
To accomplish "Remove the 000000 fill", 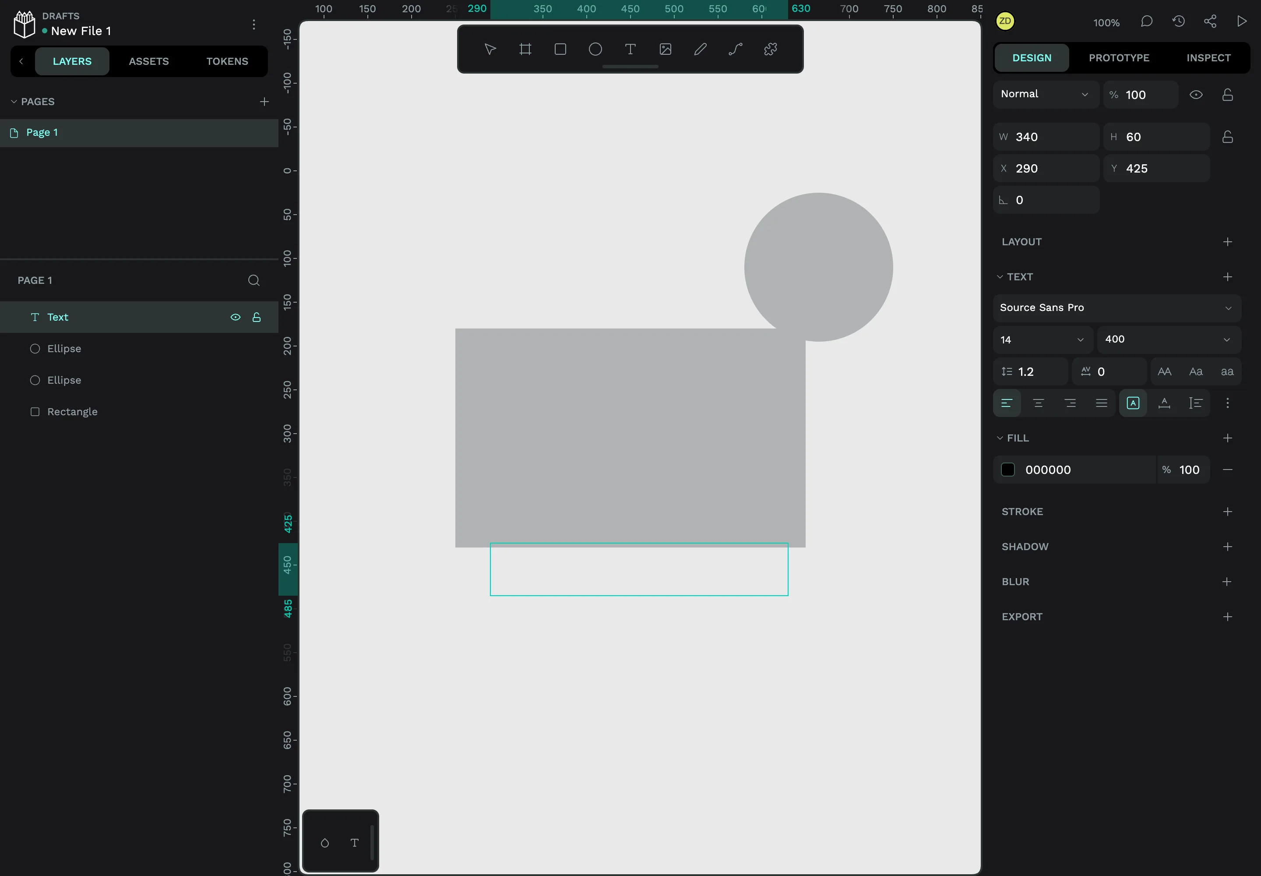I will coord(1228,470).
